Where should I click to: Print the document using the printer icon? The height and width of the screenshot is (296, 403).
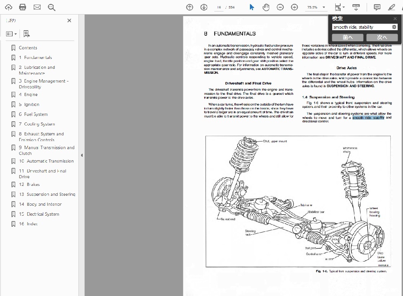click(x=23, y=7)
